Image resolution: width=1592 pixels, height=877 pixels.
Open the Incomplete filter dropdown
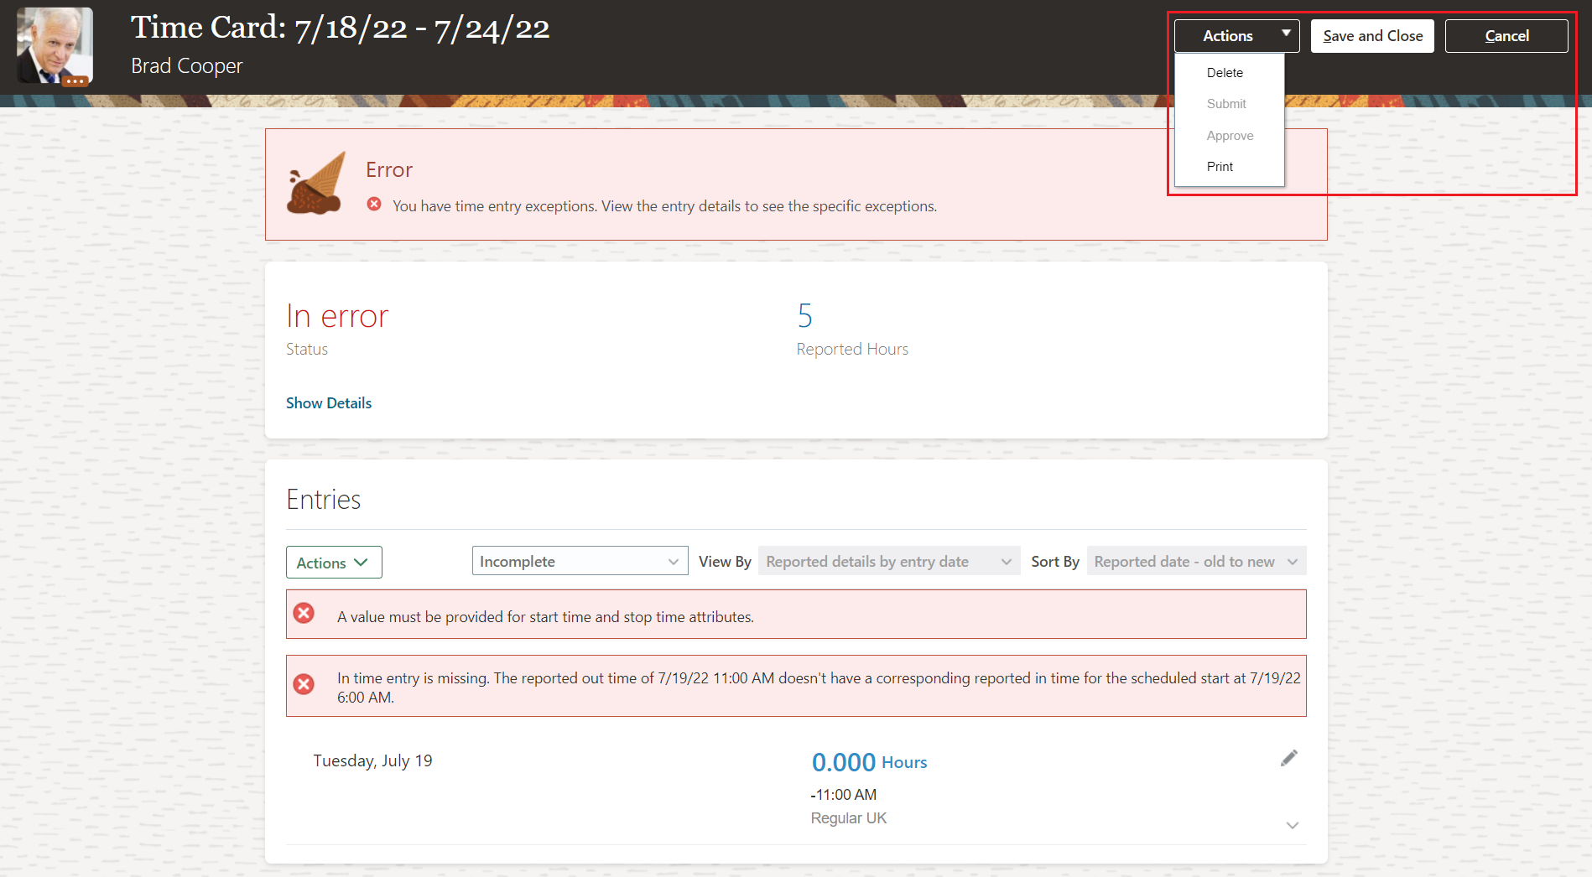(x=580, y=561)
